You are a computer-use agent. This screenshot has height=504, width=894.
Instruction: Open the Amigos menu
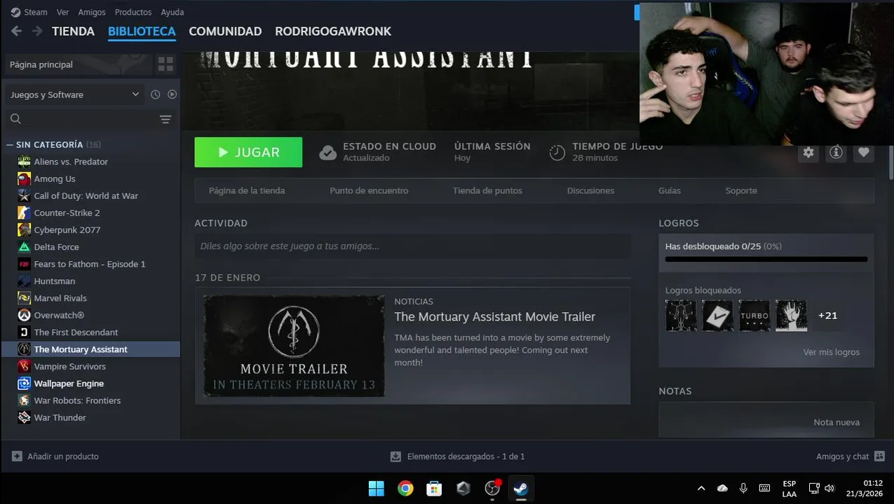(92, 12)
